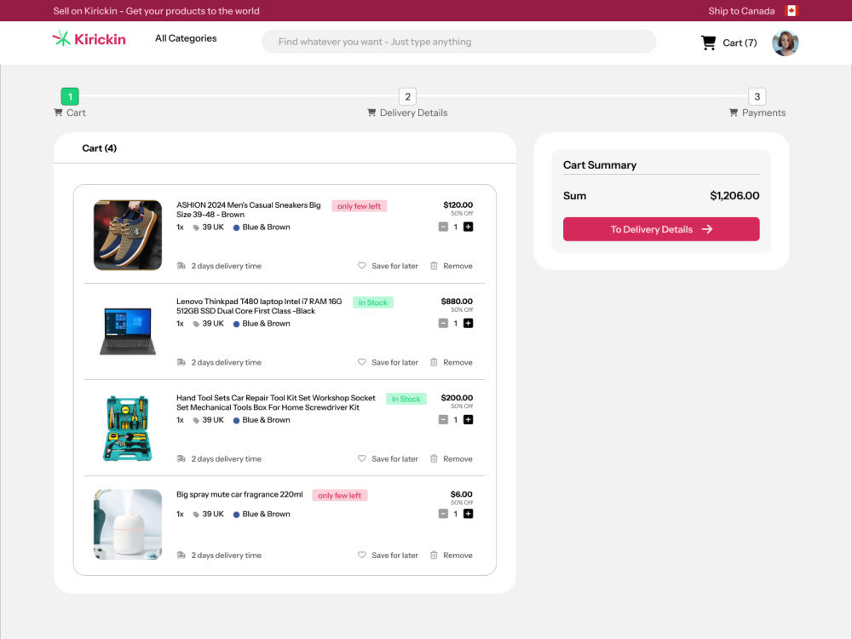Click trash icon for car fragrance
This screenshot has height=639, width=852.
pyautogui.click(x=434, y=555)
